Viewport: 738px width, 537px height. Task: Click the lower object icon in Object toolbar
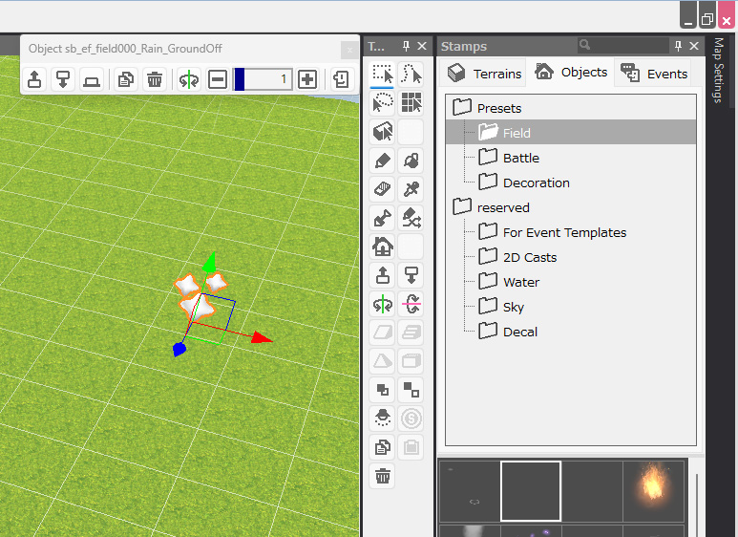pyautogui.click(x=63, y=79)
